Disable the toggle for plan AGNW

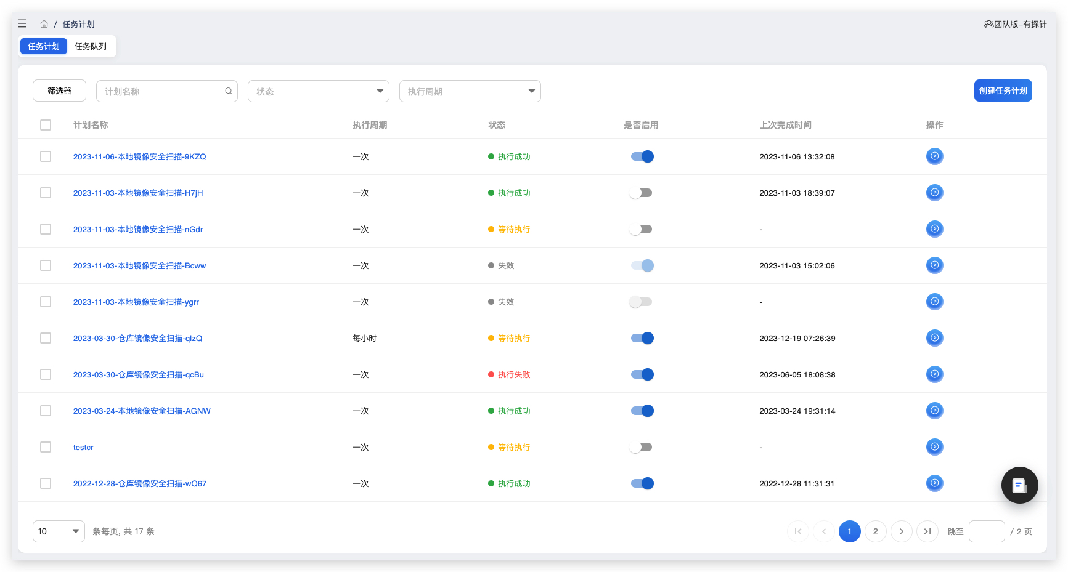point(642,411)
